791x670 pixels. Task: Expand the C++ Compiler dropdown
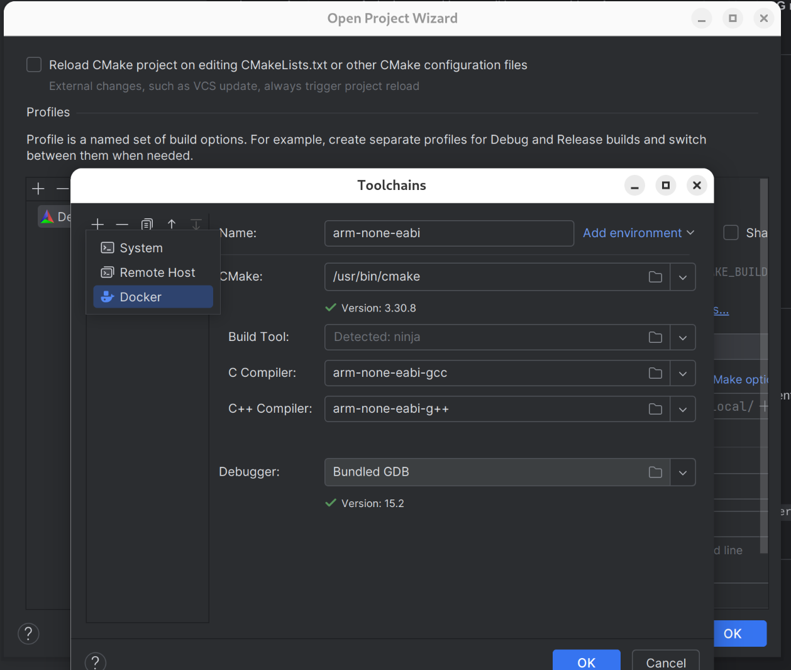pos(683,409)
